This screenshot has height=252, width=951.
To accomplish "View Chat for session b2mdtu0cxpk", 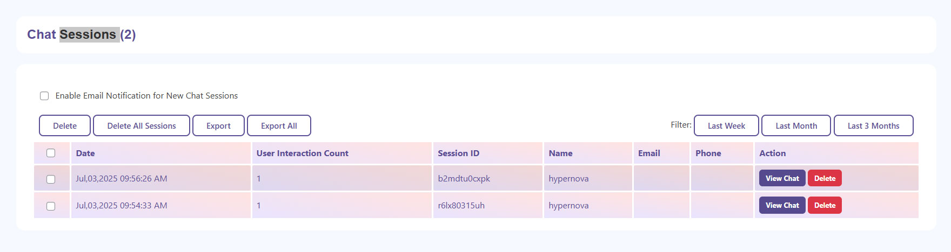I will pyautogui.click(x=782, y=178).
